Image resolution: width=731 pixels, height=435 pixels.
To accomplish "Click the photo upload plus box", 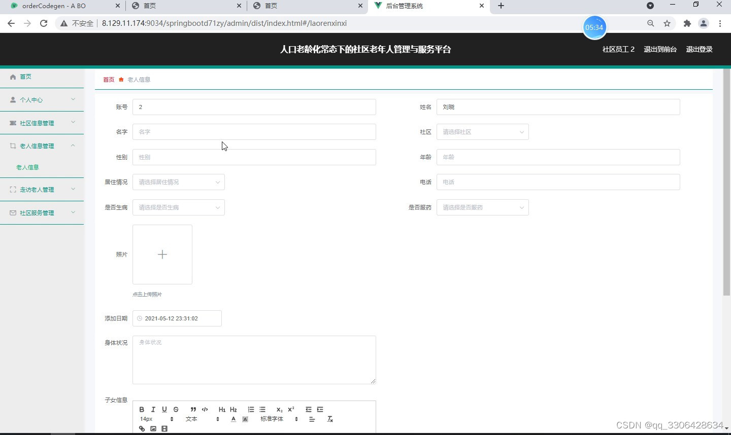I will [x=162, y=255].
